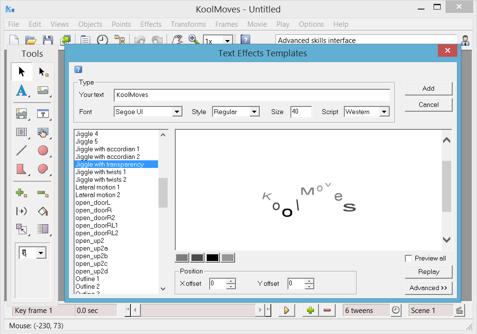Open the Options menu
Screen dimensions: 477x334
point(311,24)
